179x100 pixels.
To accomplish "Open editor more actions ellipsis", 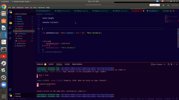I will [x=176, y=11].
